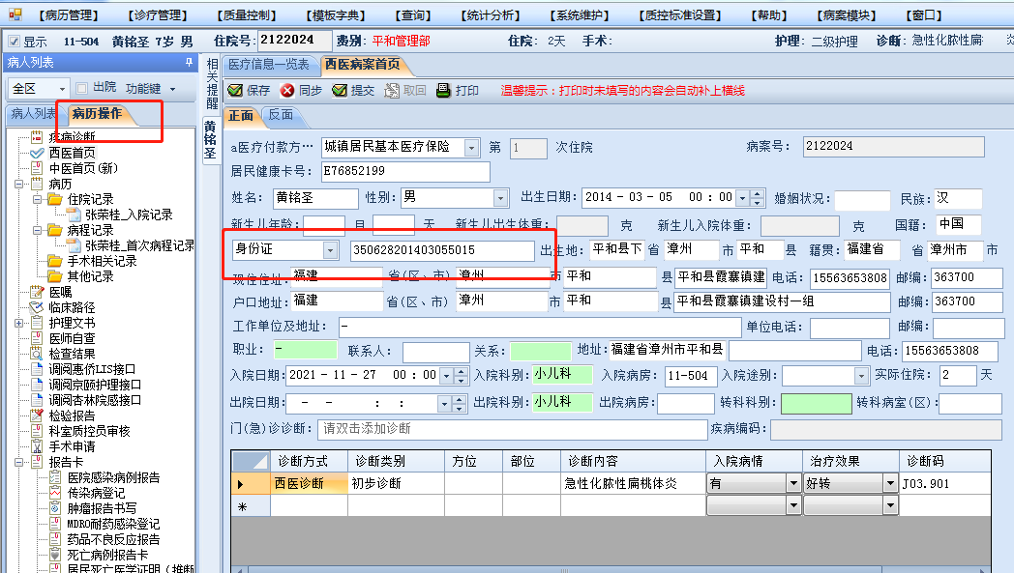The width and height of the screenshot is (1014, 573).
Task: Click the 相关提醒 vertical tab
Action: (212, 84)
